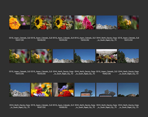Image resolution: width=148 pixels, height=117 pixels.
Task: Click the file name text 'Y6067.CR2'
Action: (41, 107)
